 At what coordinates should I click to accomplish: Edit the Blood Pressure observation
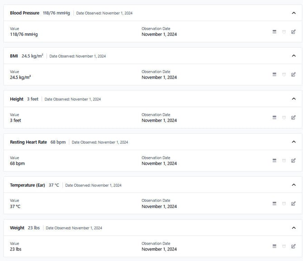[x=294, y=32]
